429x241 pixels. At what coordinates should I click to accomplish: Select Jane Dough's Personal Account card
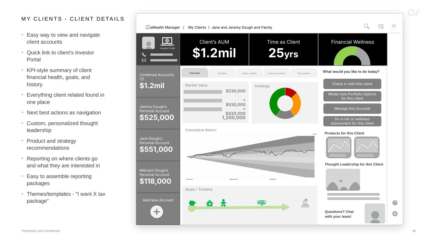[158, 145]
